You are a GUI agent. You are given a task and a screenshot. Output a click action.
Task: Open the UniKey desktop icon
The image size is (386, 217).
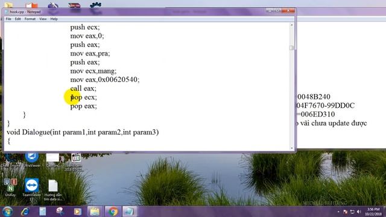[10, 187]
